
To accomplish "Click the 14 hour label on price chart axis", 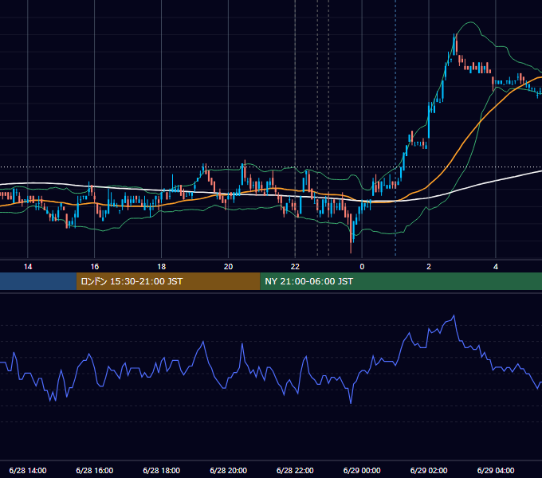I will click(x=28, y=267).
